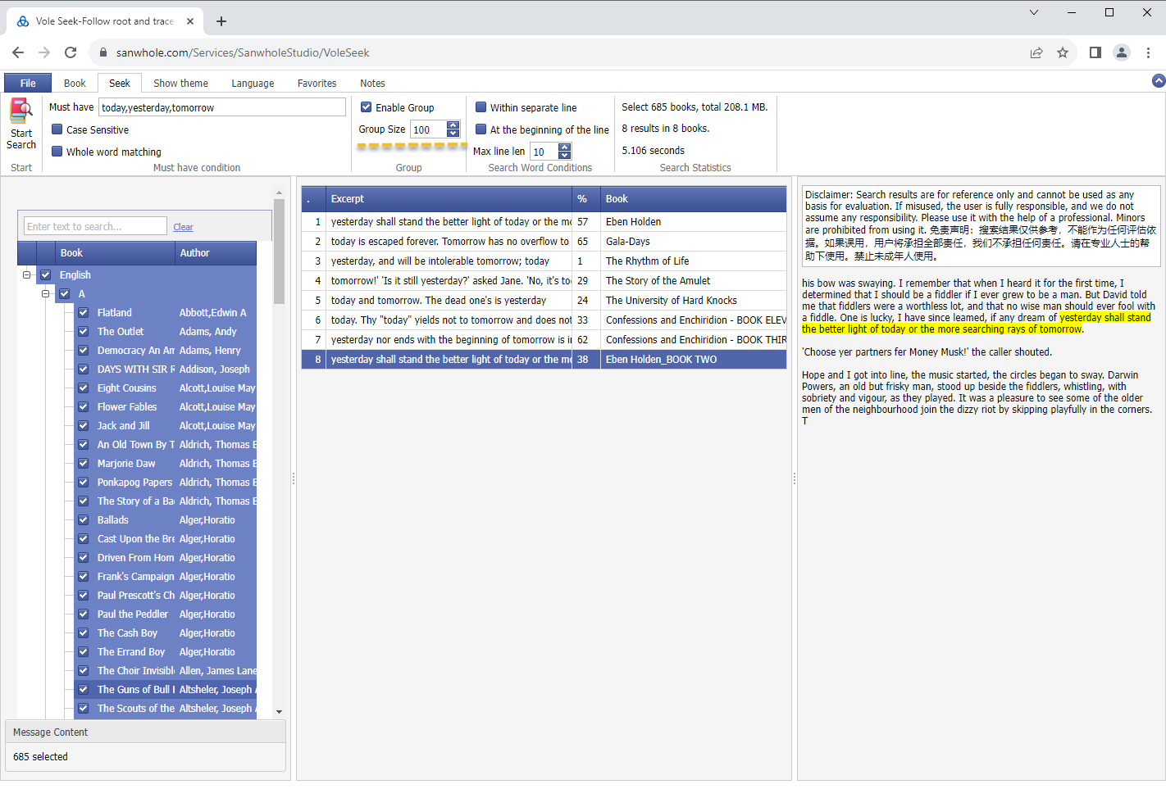The height and width of the screenshot is (789, 1166).
Task: Enable Case Sensitive checkbox
Action: pos(57,129)
